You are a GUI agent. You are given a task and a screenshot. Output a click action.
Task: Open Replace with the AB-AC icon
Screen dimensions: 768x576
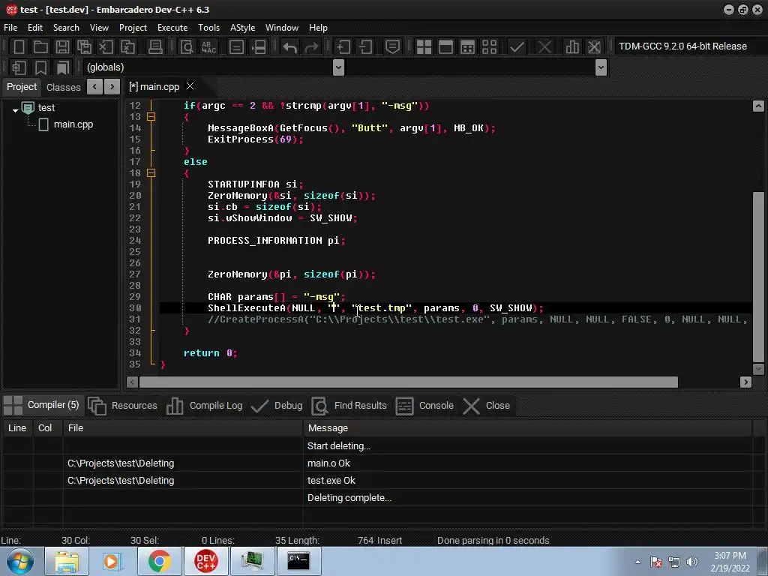pos(208,47)
